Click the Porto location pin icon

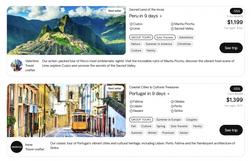tap(172, 106)
